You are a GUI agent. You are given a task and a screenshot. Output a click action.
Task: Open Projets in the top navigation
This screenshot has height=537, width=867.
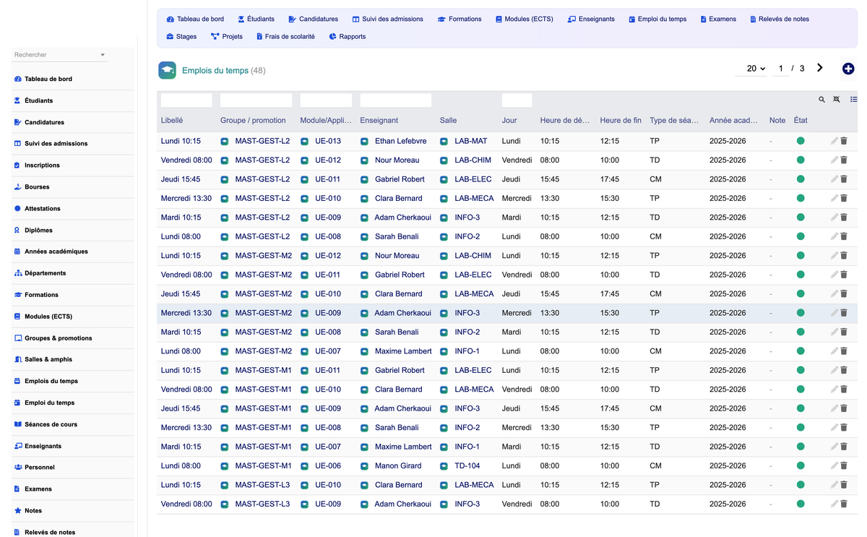tap(226, 36)
